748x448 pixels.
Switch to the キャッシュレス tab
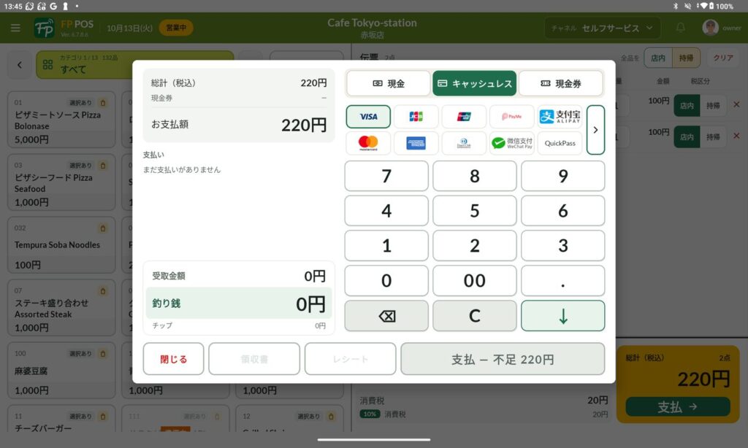coord(475,83)
